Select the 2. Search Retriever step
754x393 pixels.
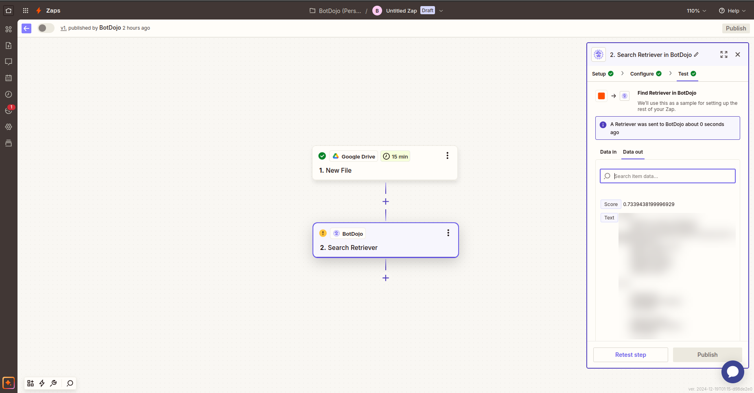[386, 240]
